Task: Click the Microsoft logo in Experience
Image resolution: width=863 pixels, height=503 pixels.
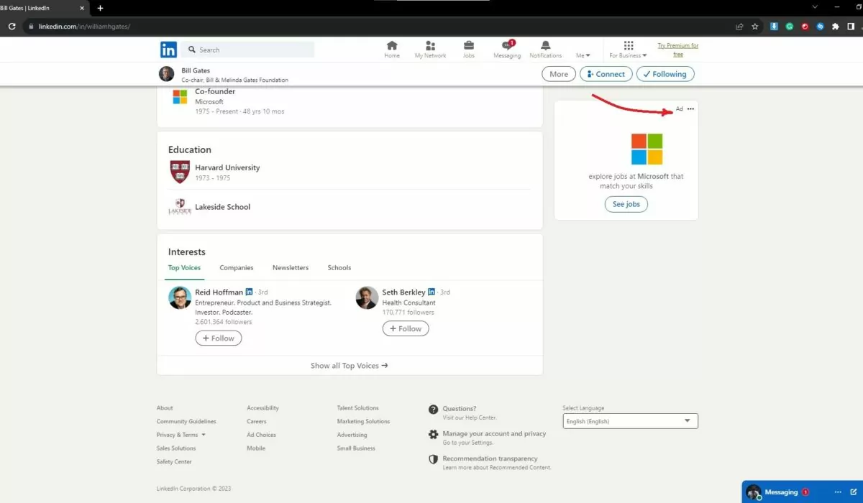Action: [x=180, y=97]
